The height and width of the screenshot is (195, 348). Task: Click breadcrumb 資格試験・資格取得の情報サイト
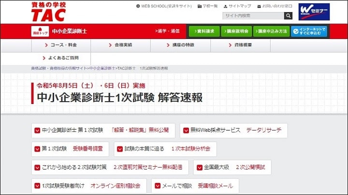point(59,68)
